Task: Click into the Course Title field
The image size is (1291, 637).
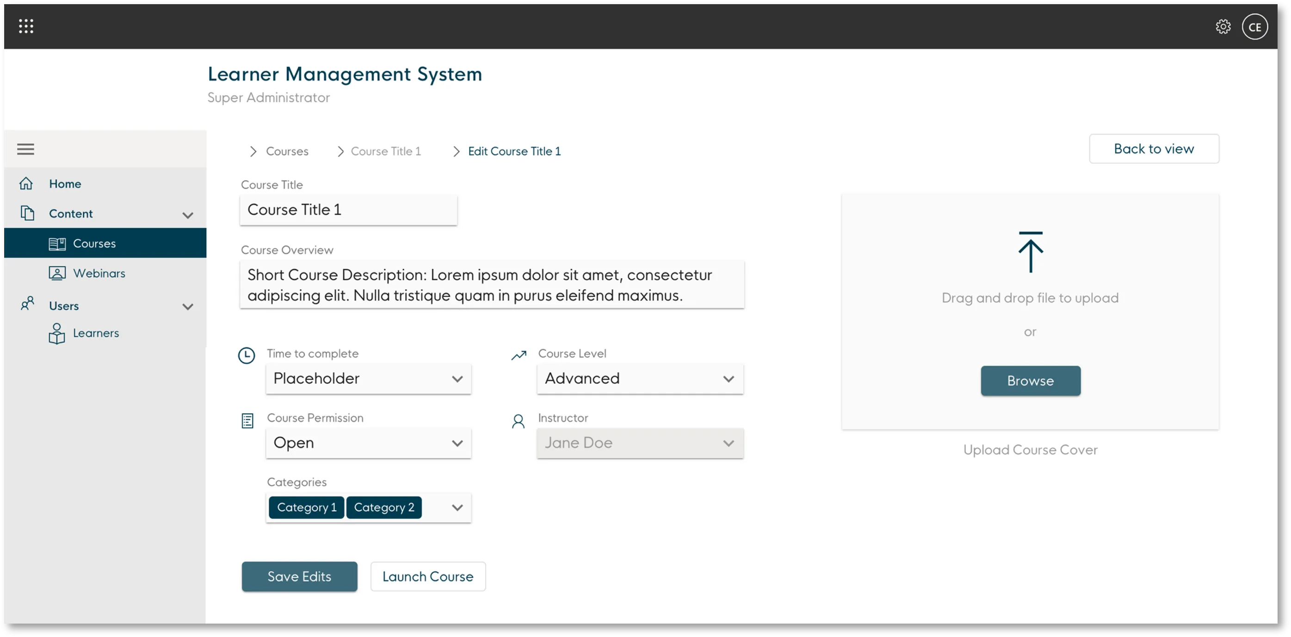Action: tap(348, 210)
